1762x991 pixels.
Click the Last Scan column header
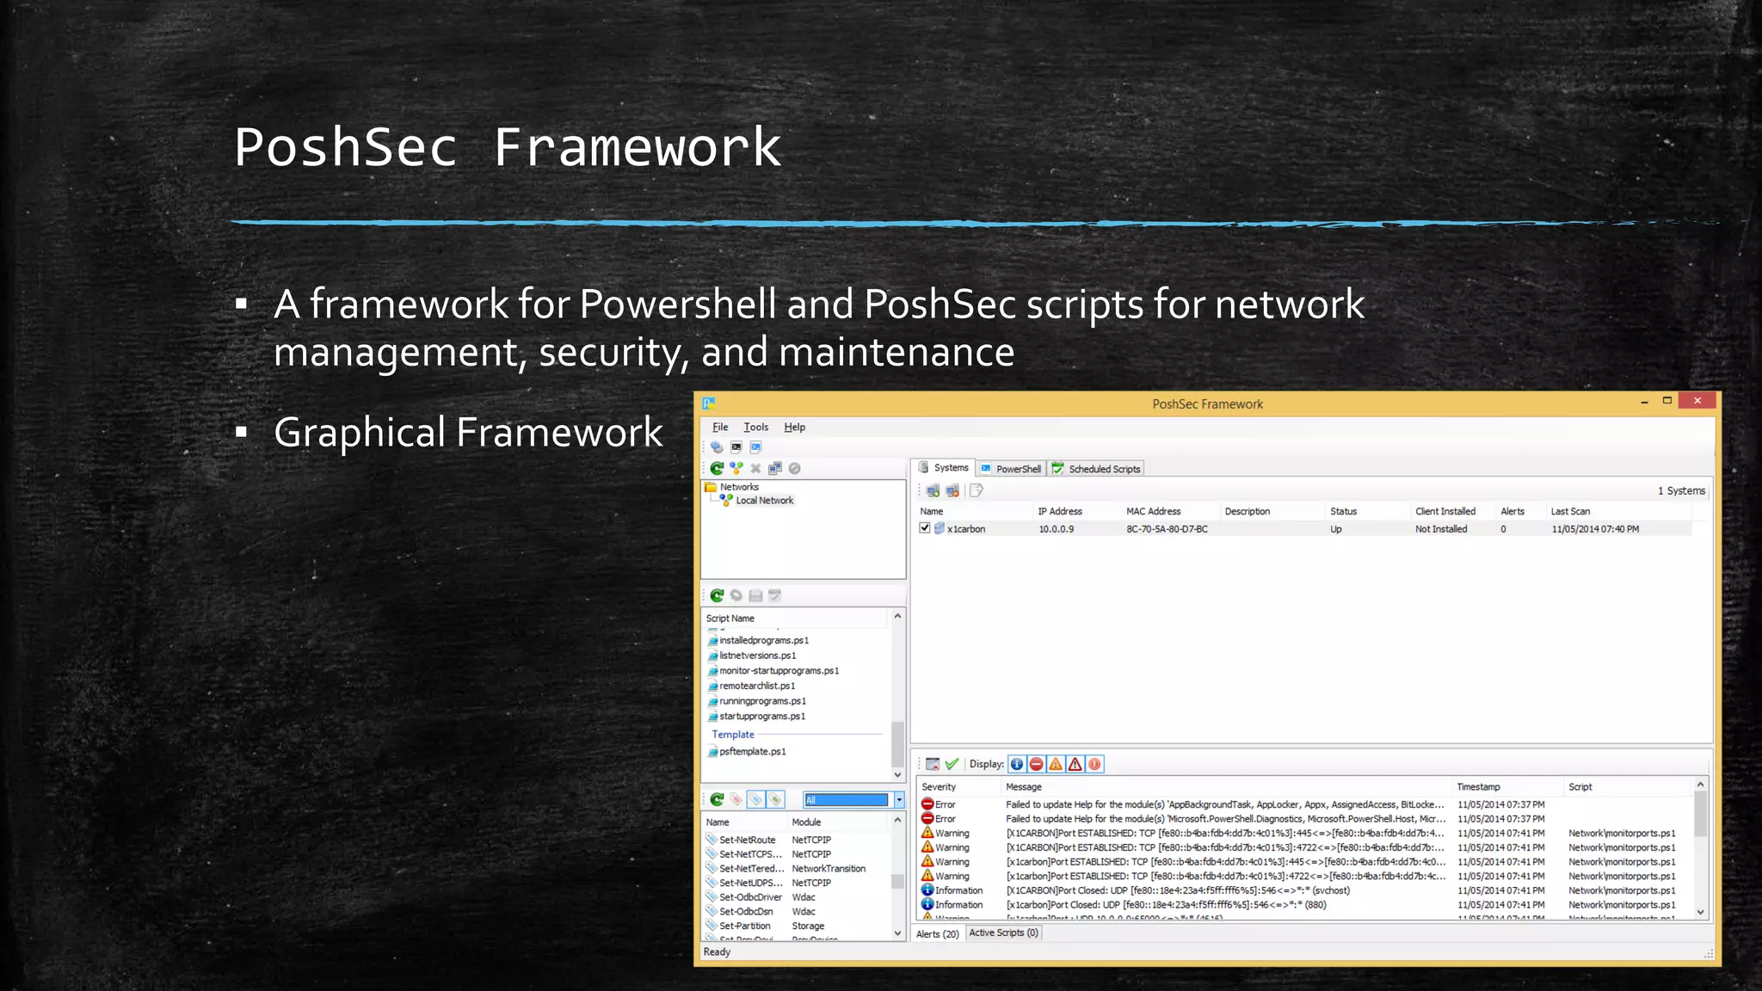1619,511
